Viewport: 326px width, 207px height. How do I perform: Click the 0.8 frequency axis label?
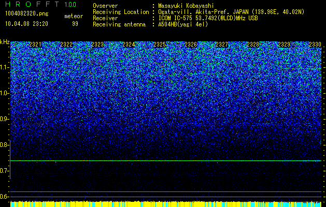click(4, 145)
